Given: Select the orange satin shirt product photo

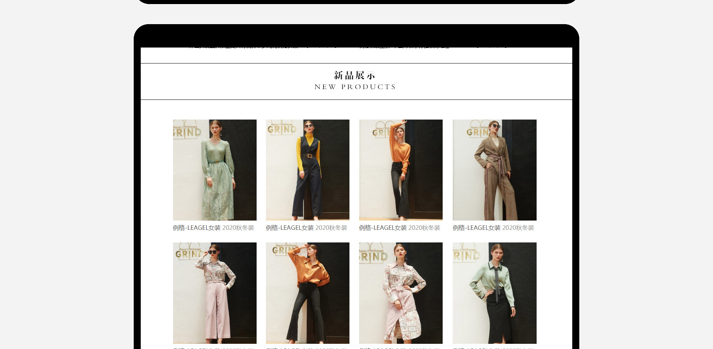Looking at the screenshot, I should pos(307,293).
